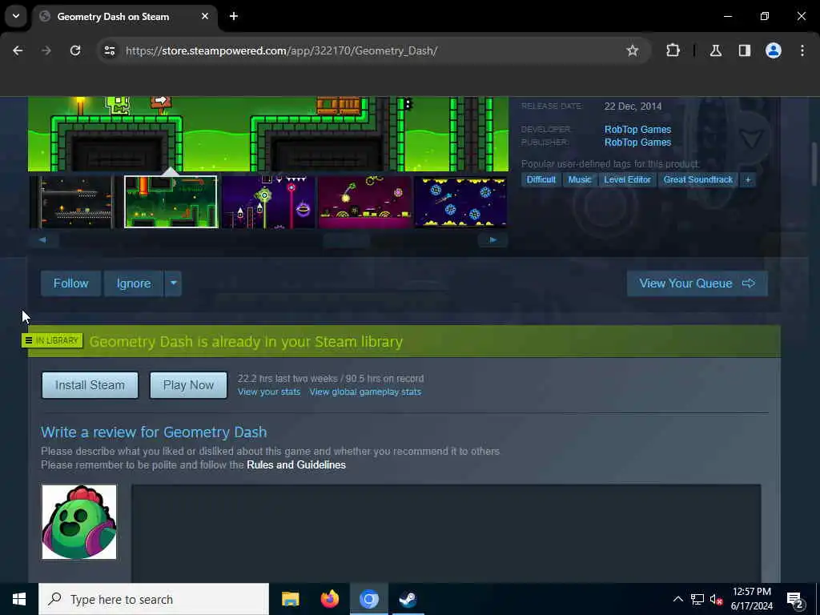
Task: Open site information icon in address bar
Action: (110, 50)
